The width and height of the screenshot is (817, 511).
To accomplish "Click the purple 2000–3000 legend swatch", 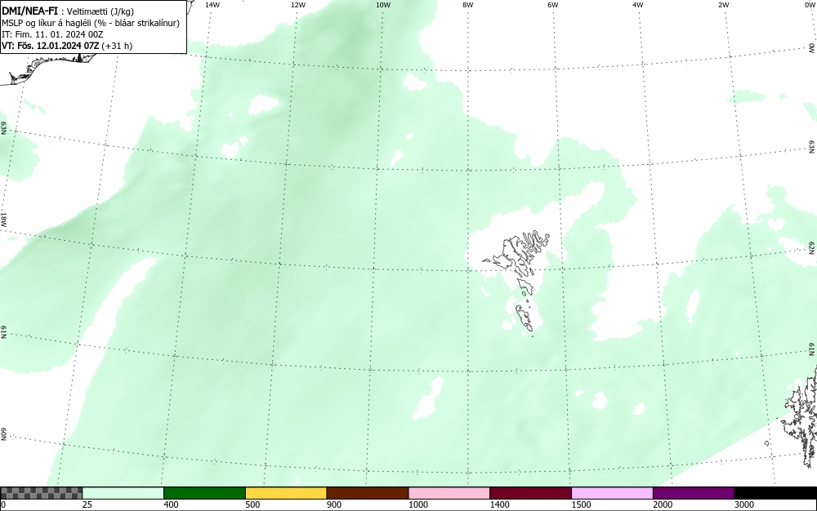I will click(694, 493).
